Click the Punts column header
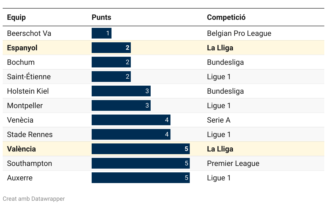The width and height of the screenshot is (327, 205). point(101,17)
